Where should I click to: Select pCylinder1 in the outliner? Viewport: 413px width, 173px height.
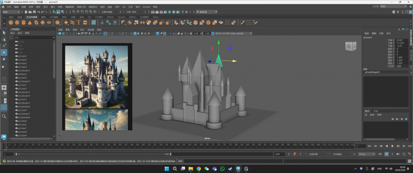coord(25,71)
